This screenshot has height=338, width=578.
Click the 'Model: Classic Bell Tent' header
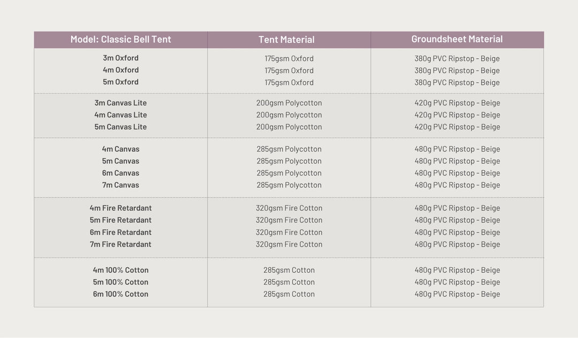coord(120,40)
